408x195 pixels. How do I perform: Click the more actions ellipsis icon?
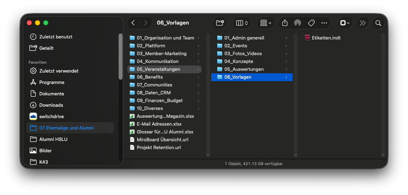(x=324, y=23)
